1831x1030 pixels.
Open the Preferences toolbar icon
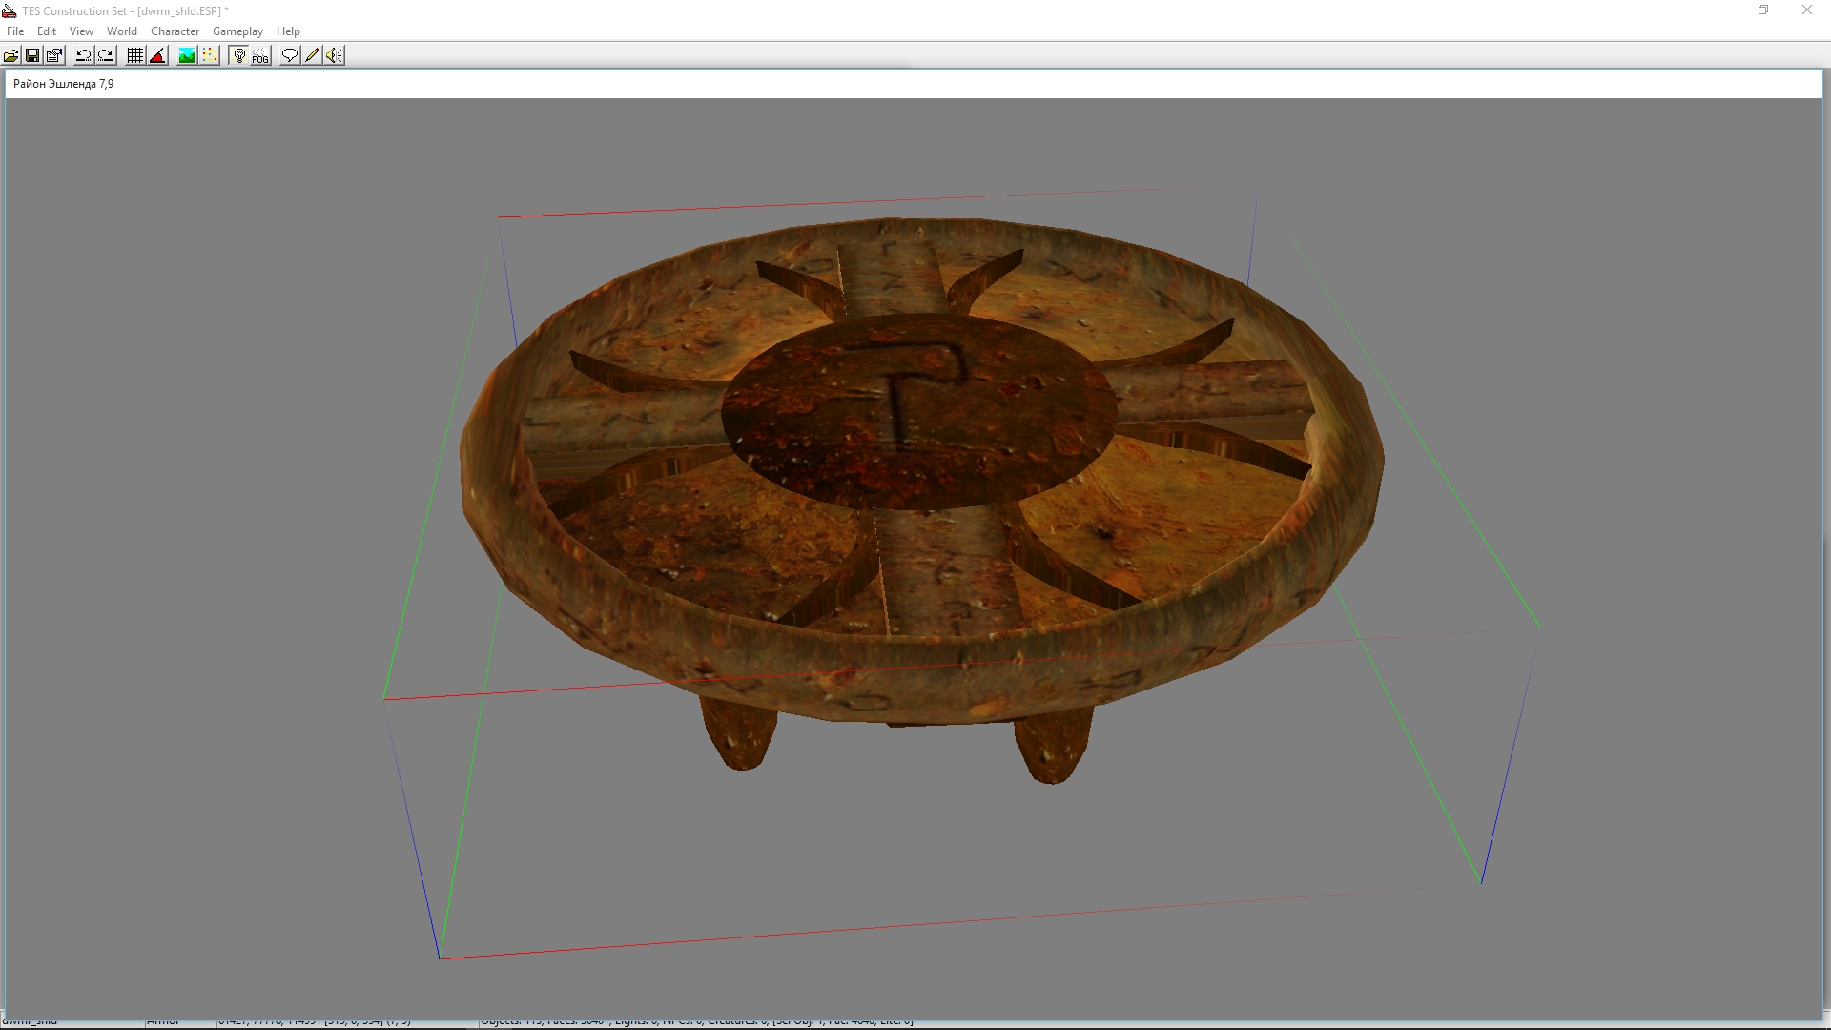point(54,55)
